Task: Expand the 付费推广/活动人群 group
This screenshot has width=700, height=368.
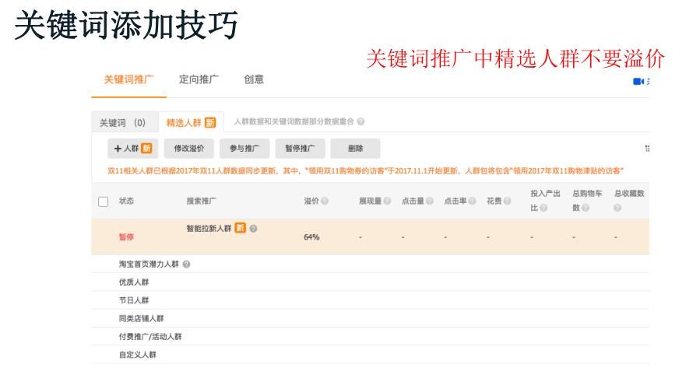Action: (x=150, y=337)
